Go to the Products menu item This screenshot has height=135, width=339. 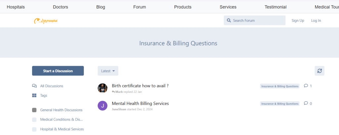183,7
